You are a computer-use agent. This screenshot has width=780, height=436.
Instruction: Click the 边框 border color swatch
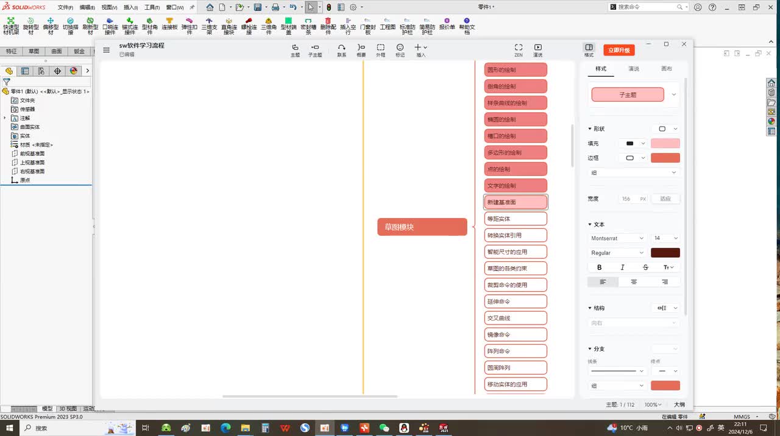(x=665, y=158)
